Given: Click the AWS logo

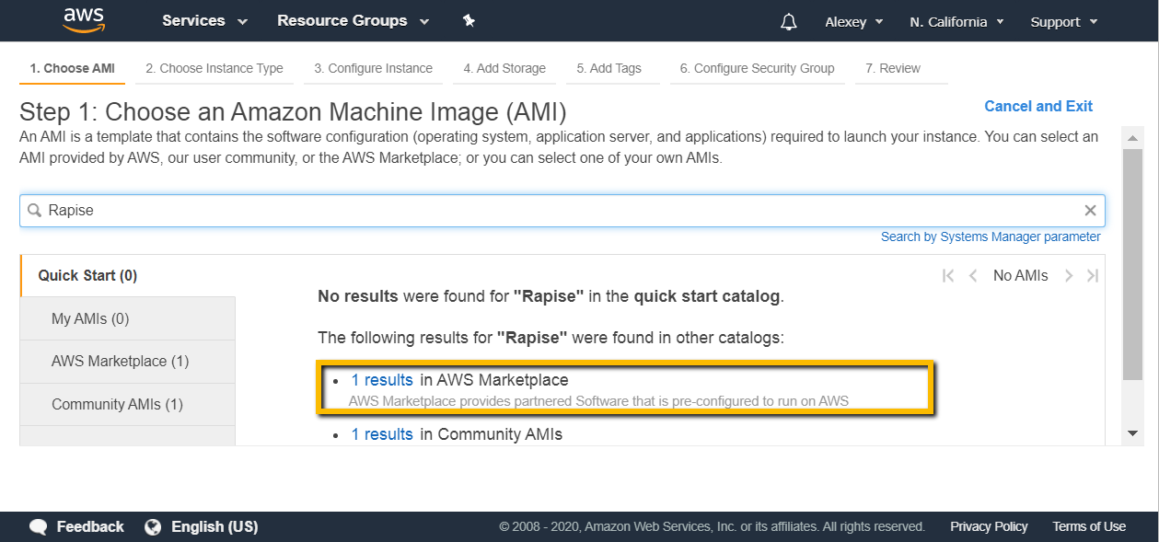Looking at the screenshot, I should click(x=83, y=20).
